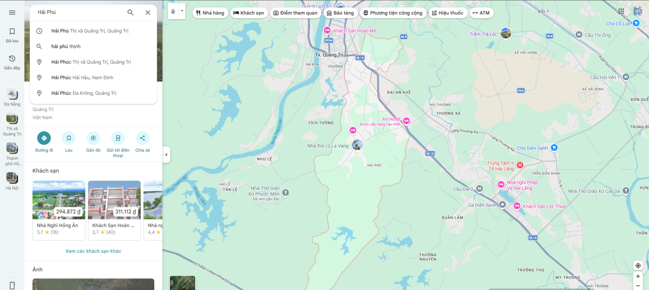The image size is (649, 290).
Task: Select suggestion hải phú thịnh
Action: tap(93, 47)
